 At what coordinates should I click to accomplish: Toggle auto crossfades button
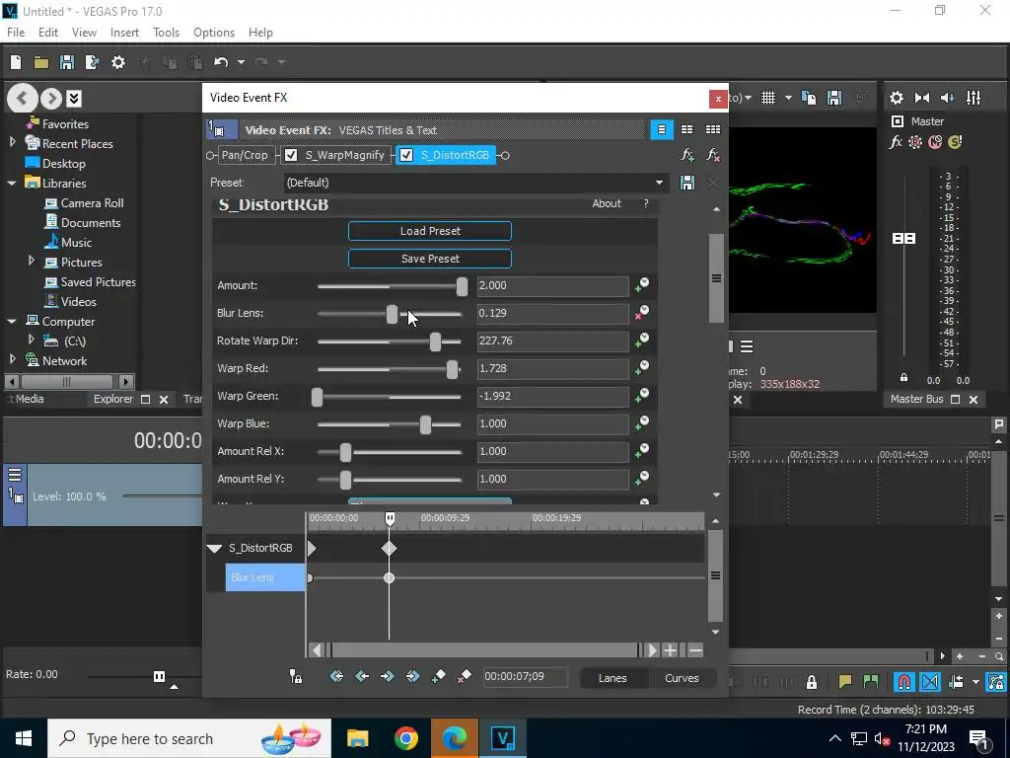[930, 681]
